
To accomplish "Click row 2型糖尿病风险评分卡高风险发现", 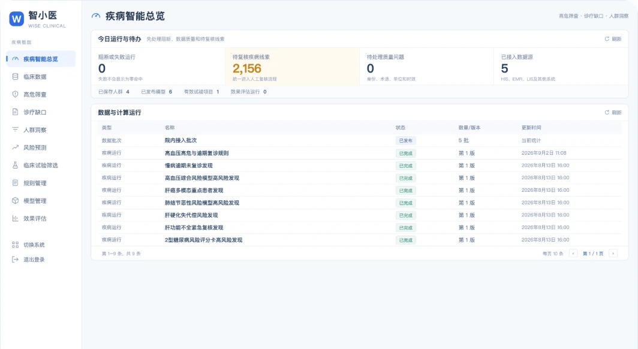I will point(360,240).
